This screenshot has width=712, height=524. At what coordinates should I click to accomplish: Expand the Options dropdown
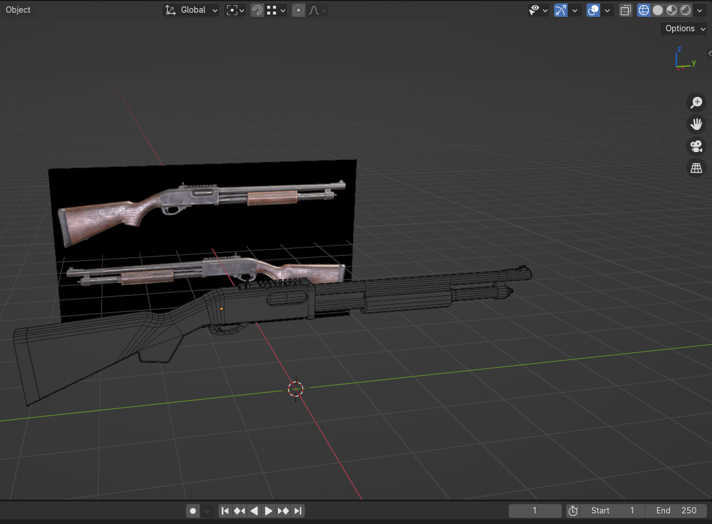685,28
